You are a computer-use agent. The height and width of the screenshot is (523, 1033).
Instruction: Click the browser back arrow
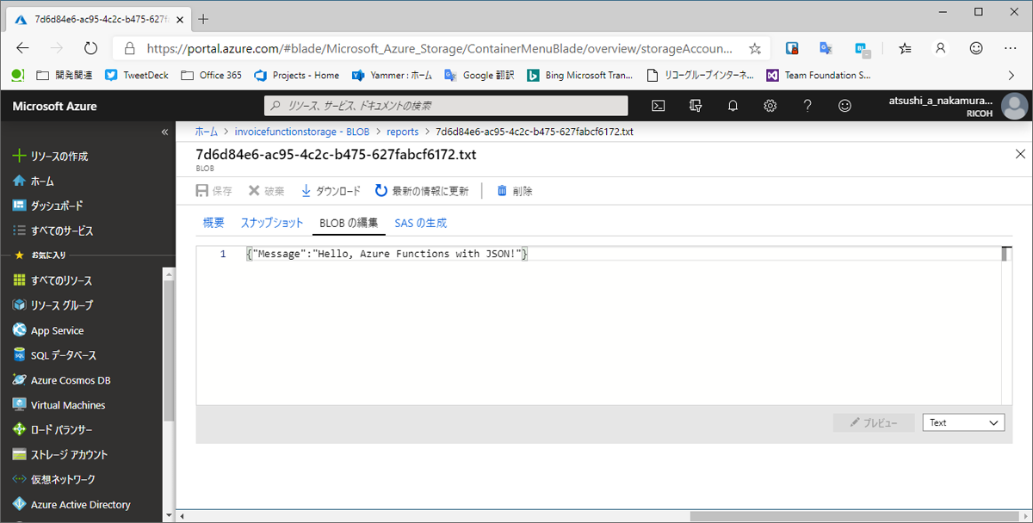pyautogui.click(x=22, y=49)
